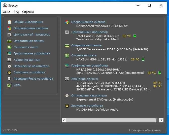Click the v1.33.075 version label
The height and width of the screenshot is (135, 169).
pos(10,130)
